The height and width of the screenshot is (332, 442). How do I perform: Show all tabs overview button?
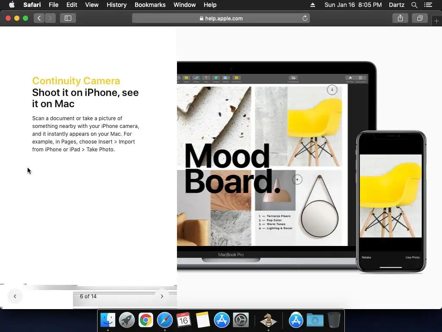(420, 18)
